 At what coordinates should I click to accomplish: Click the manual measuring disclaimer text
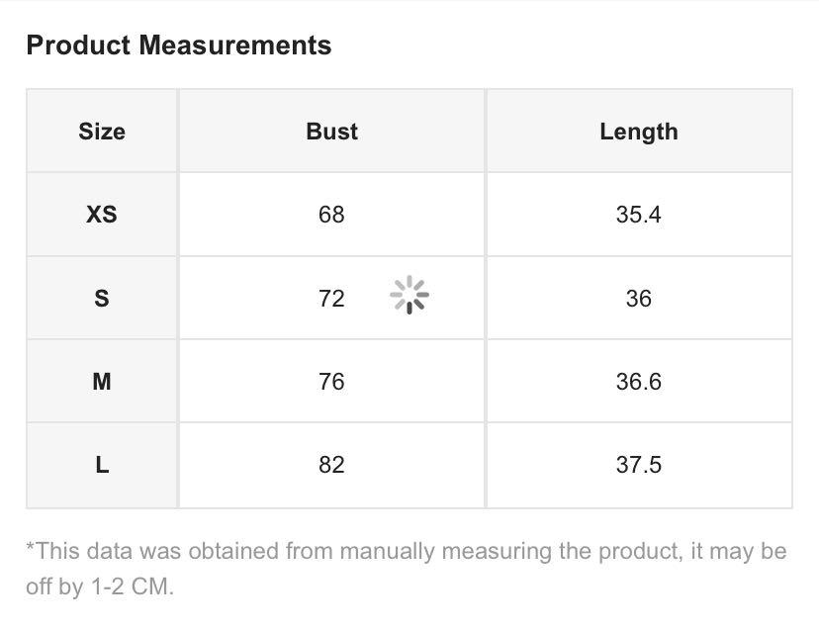click(x=407, y=569)
